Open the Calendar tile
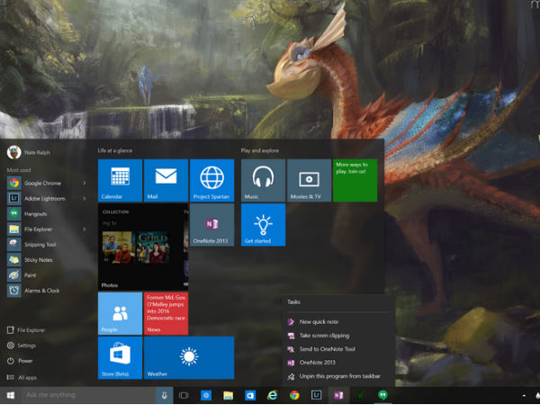Screen dimensions: 540x405 (120, 179)
